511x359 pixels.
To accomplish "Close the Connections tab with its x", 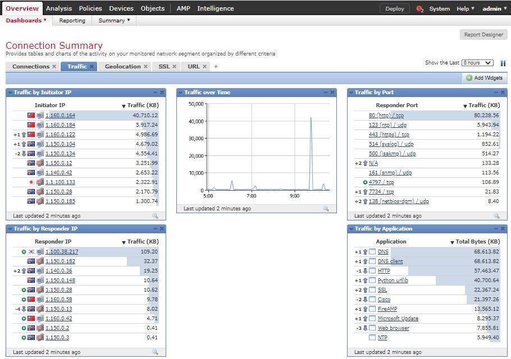I will (54, 66).
